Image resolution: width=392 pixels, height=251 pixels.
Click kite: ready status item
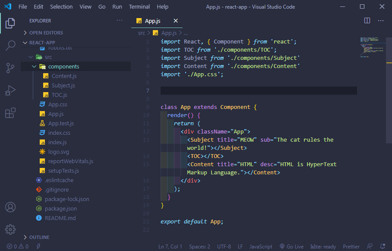(323, 247)
